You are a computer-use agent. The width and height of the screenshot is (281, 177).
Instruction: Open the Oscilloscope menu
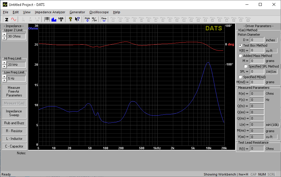click(99, 12)
